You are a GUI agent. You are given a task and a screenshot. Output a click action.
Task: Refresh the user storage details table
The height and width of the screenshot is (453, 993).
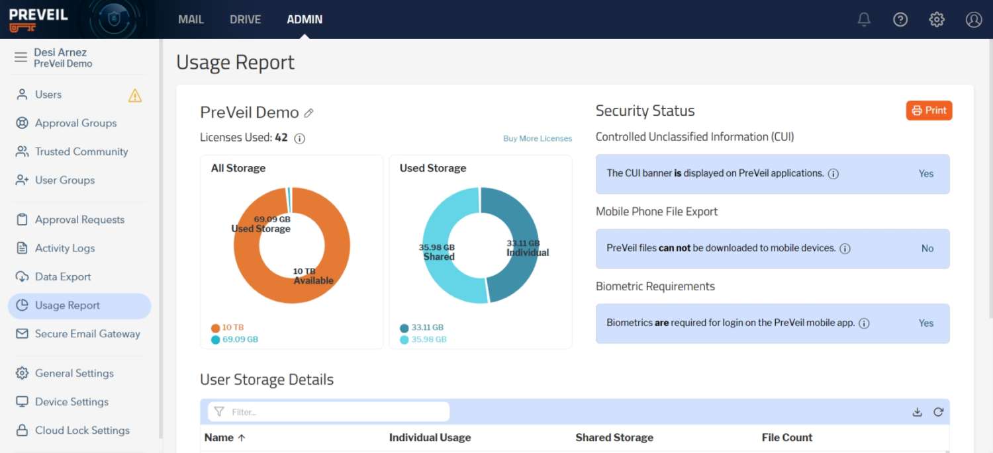click(938, 412)
